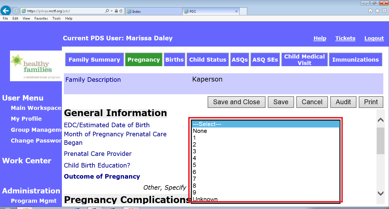Click the lock security icon in address bar
Screen dimensions: 389x209
click(116, 11)
